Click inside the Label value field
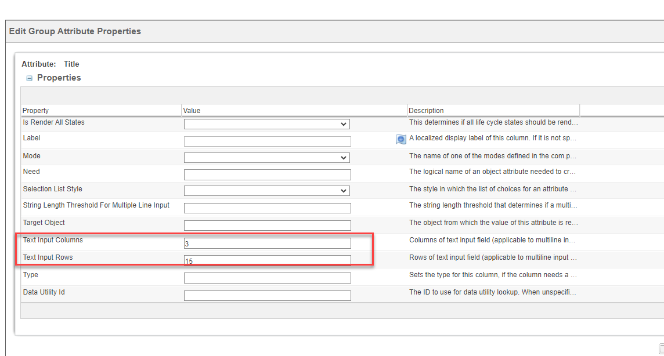This screenshot has height=356, width=664. pyautogui.click(x=267, y=141)
